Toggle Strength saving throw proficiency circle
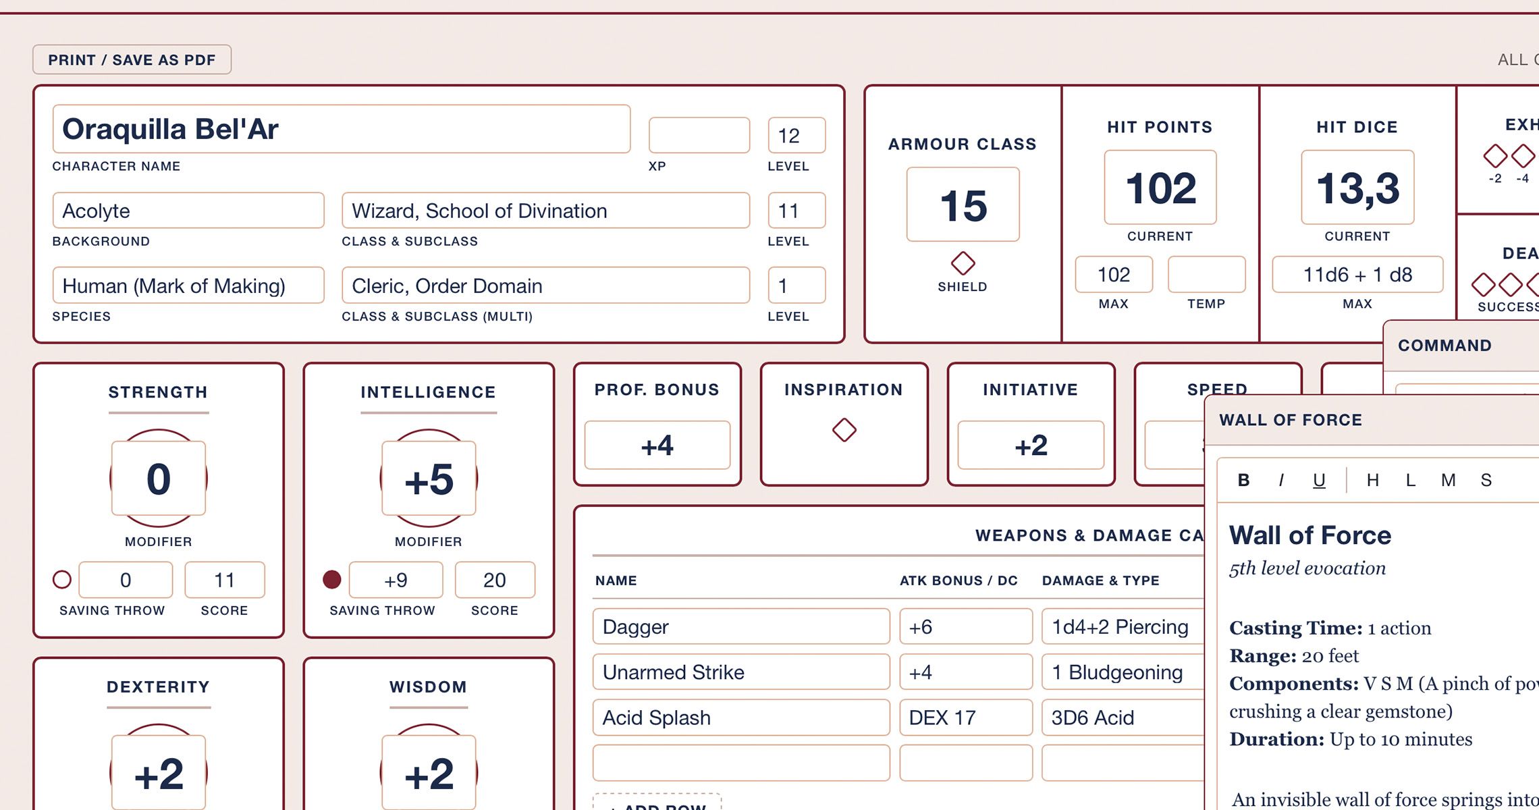Image resolution: width=1539 pixels, height=810 pixels. point(62,580)
